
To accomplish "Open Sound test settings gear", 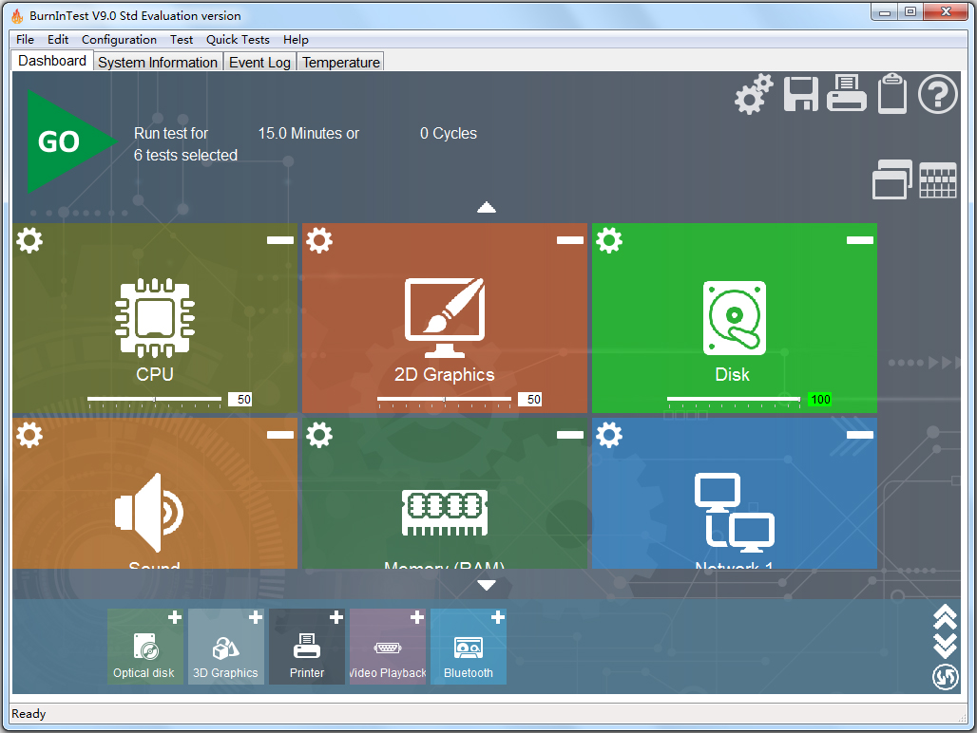I will tap(29, 434).
